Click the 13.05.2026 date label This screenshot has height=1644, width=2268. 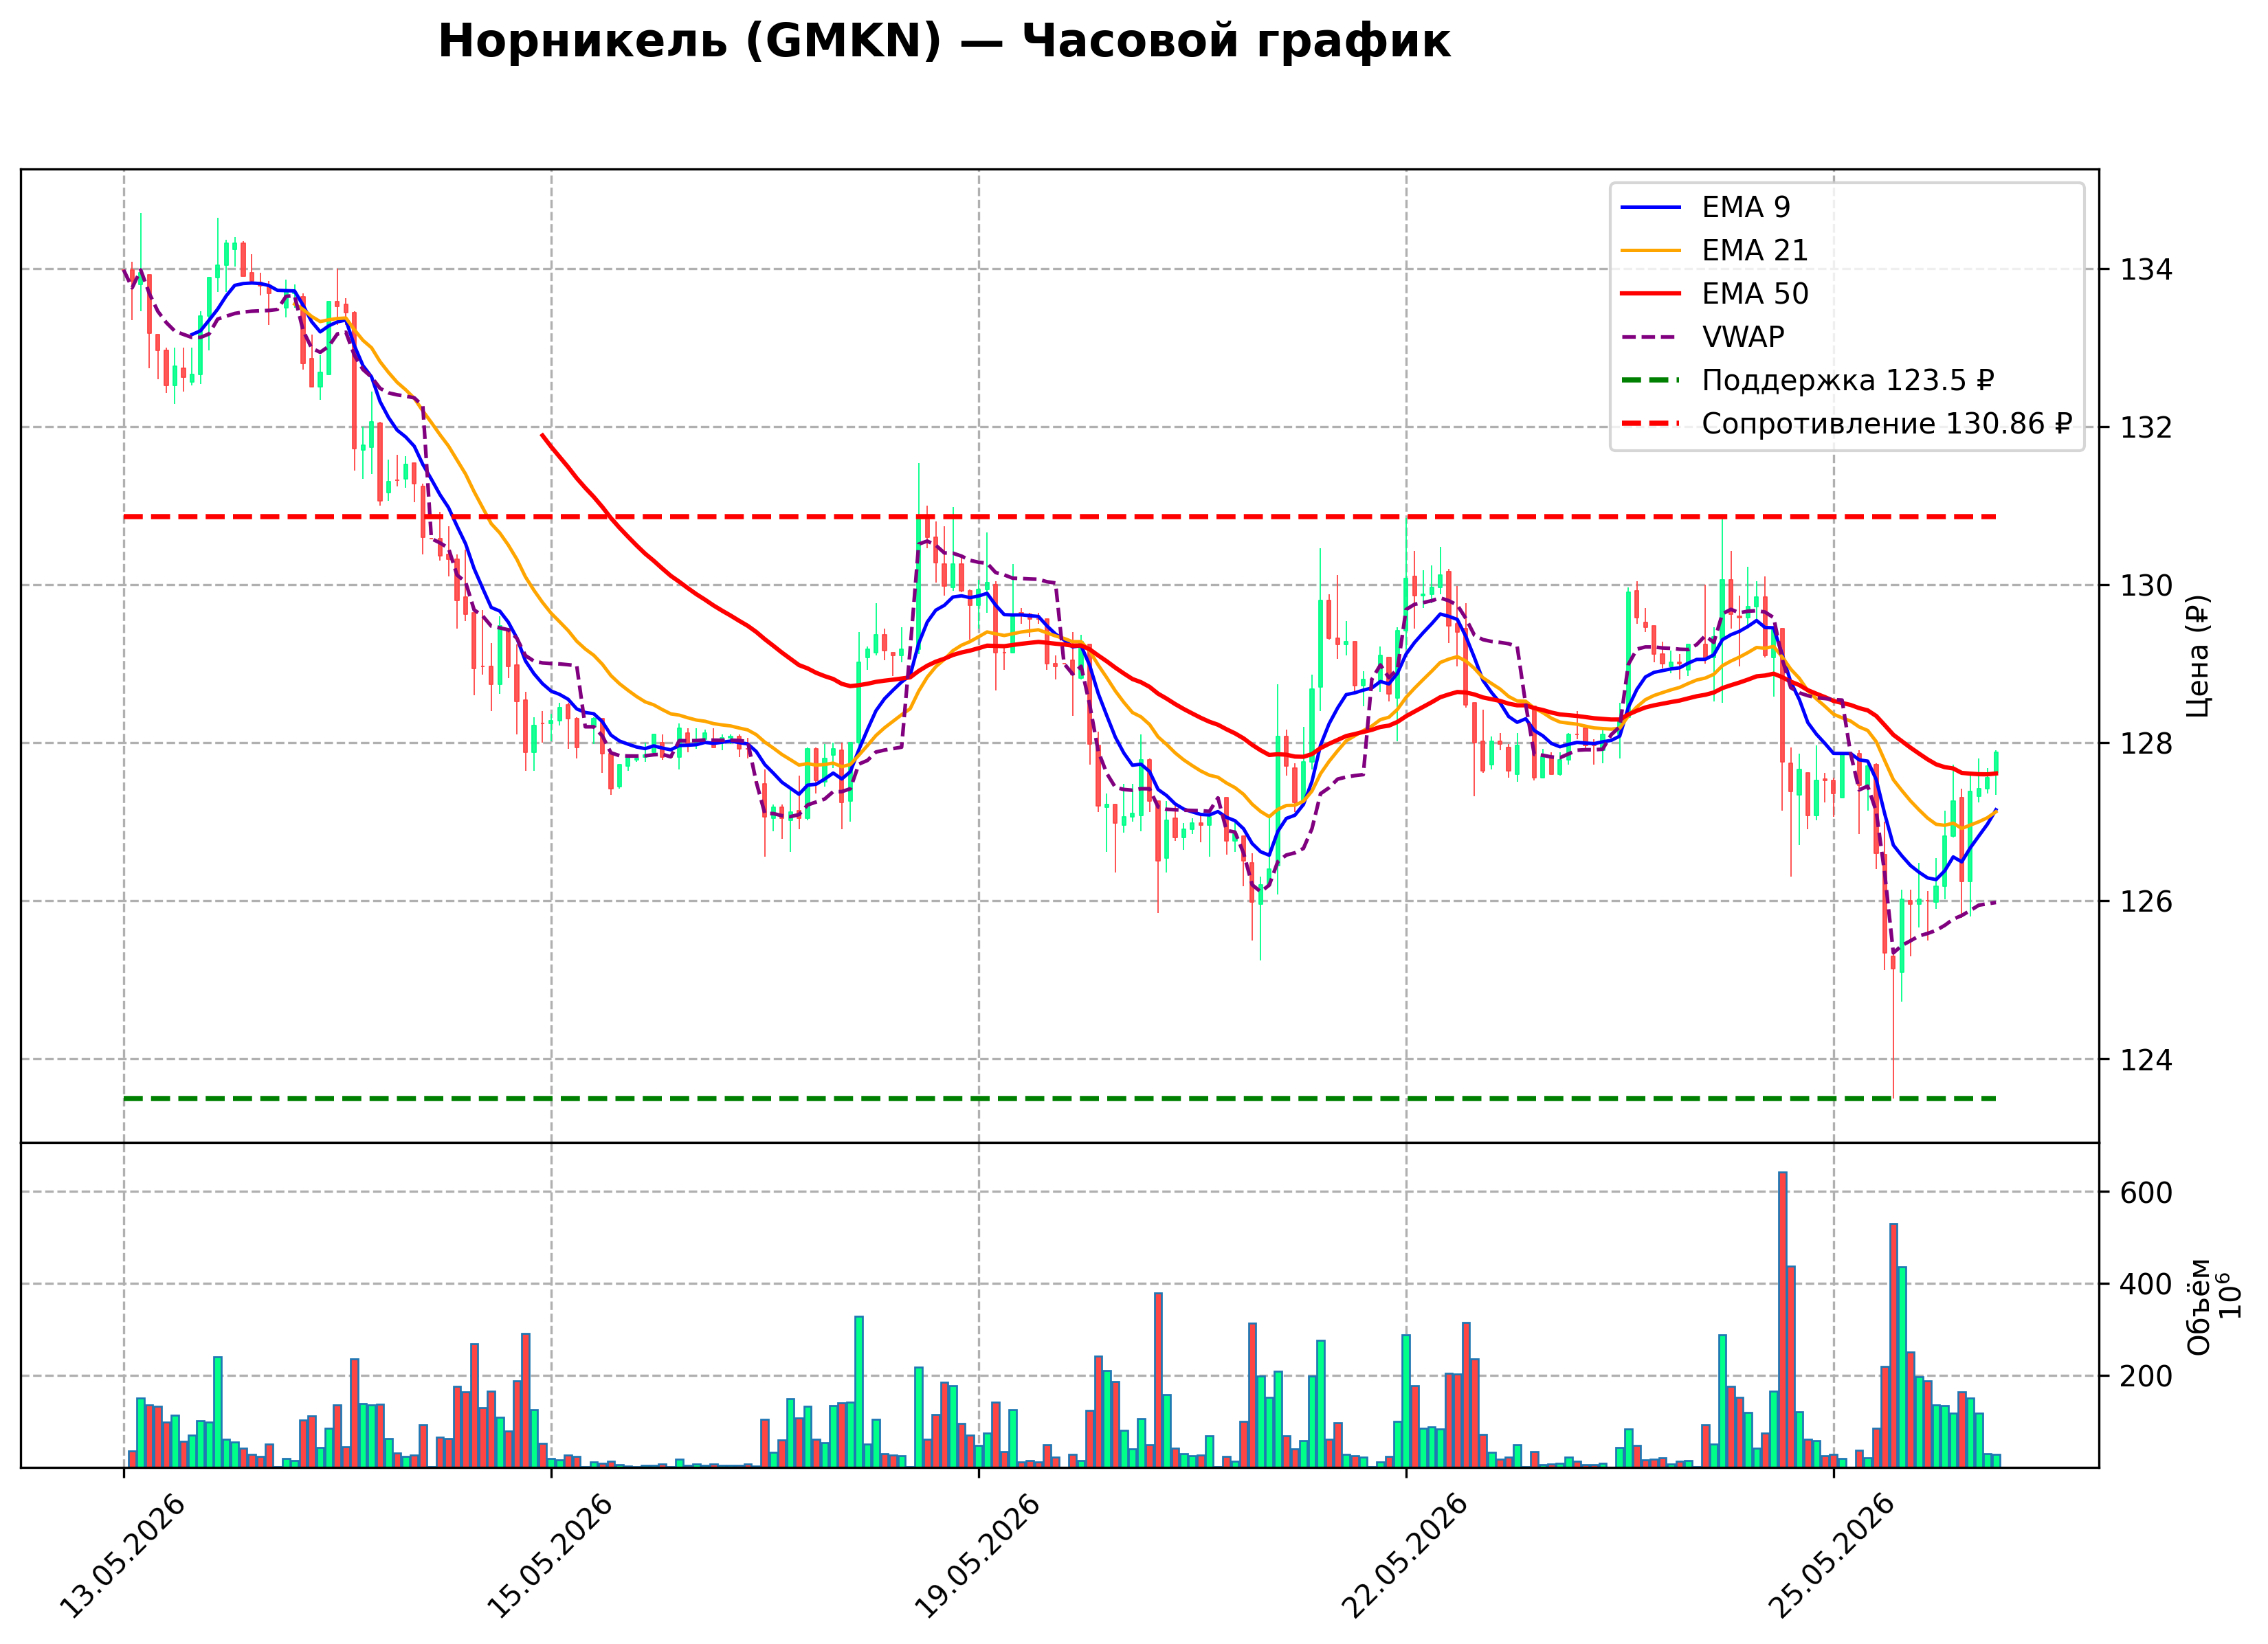click(122, 1557)
